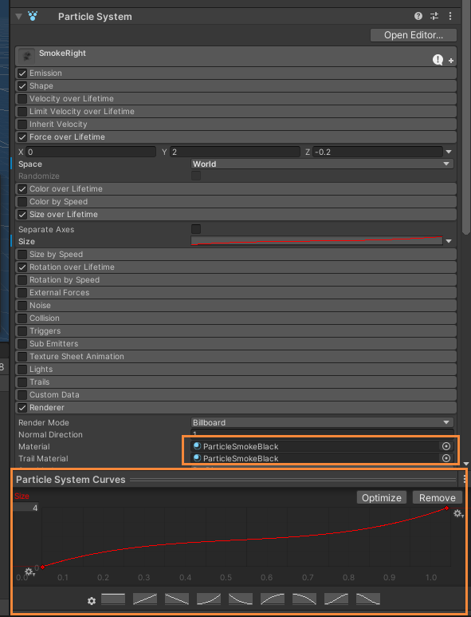The height and width of the screenshot is (617, 471).
Task: Click the Size curve preview field
Action: [x=316, y=241]
